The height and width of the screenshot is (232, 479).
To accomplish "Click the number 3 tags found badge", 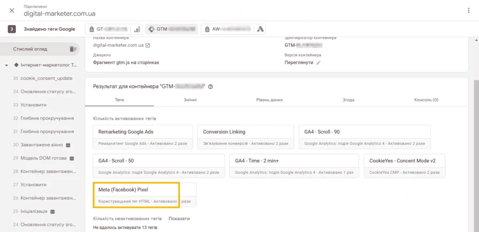I will pyautogui.click(x=12, y=29).
